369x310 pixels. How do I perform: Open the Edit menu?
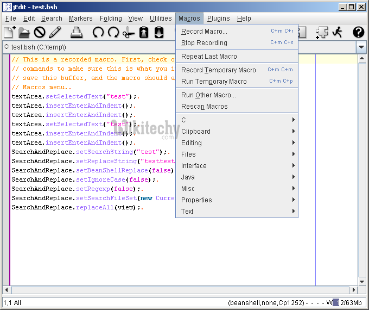coord(29,18)
